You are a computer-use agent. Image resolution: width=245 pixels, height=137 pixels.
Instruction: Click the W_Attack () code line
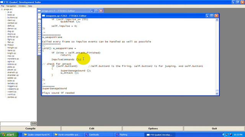coord(70,73)
